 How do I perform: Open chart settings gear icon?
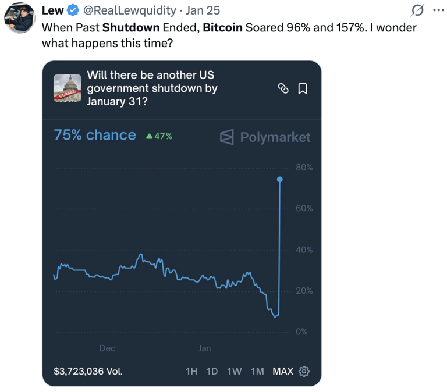(x=304, y=371)
